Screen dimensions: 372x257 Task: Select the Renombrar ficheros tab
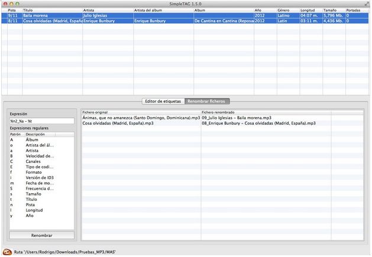point(206,101)
